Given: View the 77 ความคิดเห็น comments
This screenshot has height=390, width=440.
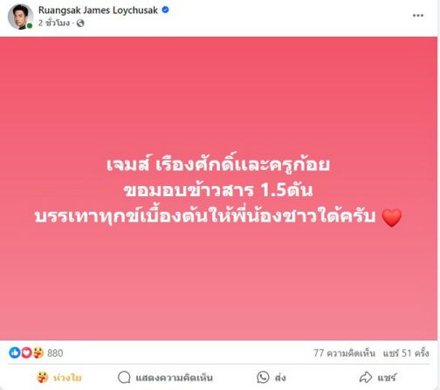Looking at the screenshot, I should [344, 353].
